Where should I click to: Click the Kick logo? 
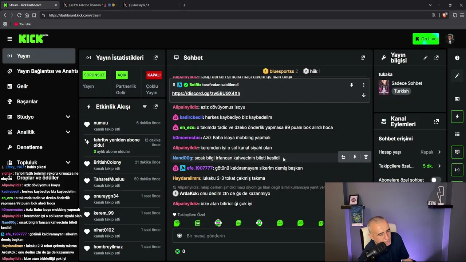[33, 39]
